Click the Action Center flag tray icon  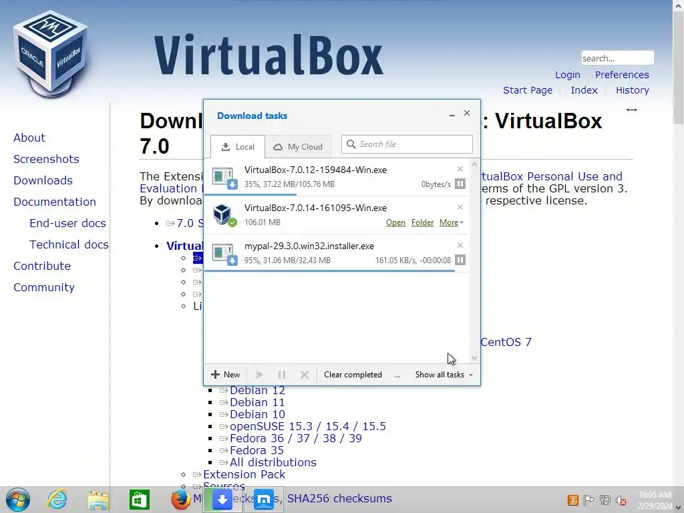click(588, 500)
